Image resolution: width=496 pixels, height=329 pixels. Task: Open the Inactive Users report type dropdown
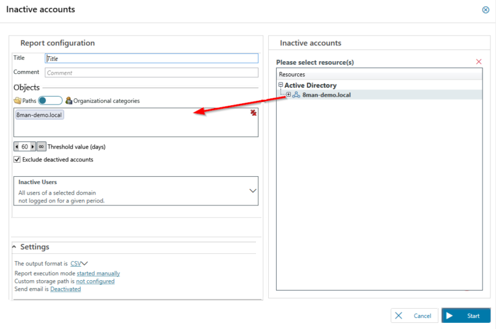click(x=252, y=191)
